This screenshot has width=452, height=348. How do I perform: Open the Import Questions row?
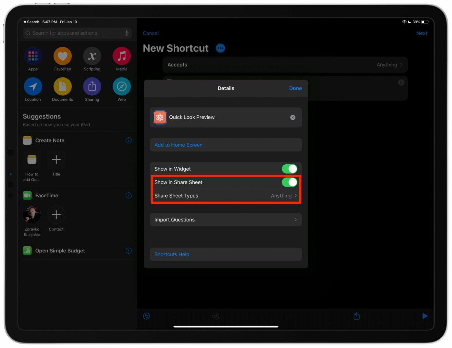pos(226,220)
